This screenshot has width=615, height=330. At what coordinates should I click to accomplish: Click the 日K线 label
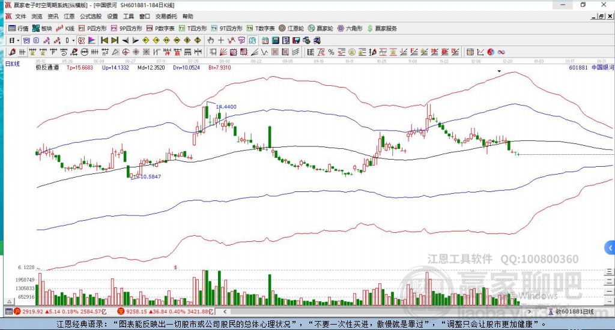click(x=12, y=64)
